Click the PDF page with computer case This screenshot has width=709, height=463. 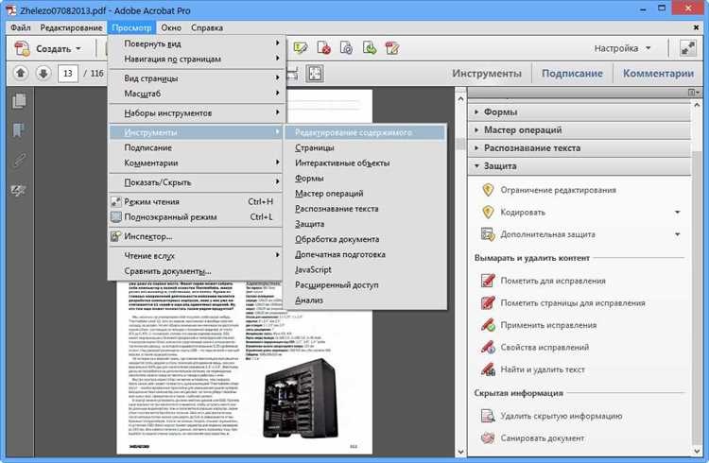(x=244, y=367)
